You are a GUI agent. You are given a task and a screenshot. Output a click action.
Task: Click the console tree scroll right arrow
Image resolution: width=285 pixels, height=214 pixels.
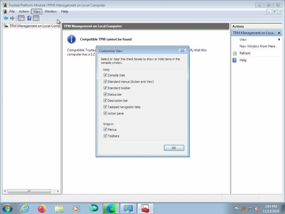tap(58, 191)
